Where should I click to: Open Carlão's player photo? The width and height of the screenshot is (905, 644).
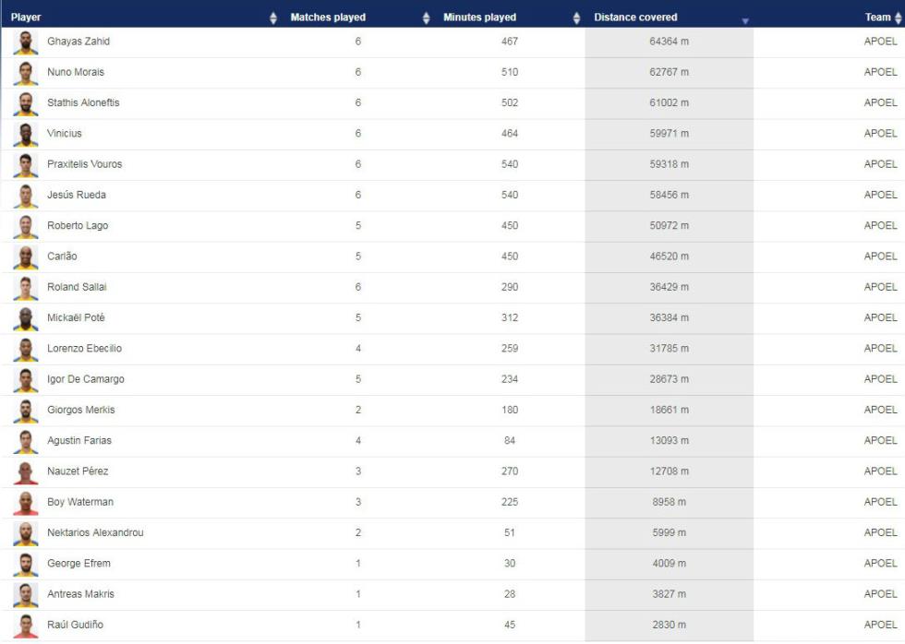point(26,257)
